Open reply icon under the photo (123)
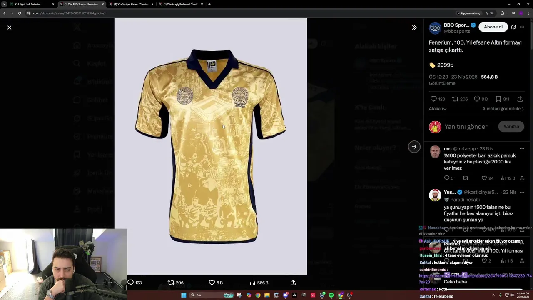The height and width of the screenshot is (300, 533). 131,282
